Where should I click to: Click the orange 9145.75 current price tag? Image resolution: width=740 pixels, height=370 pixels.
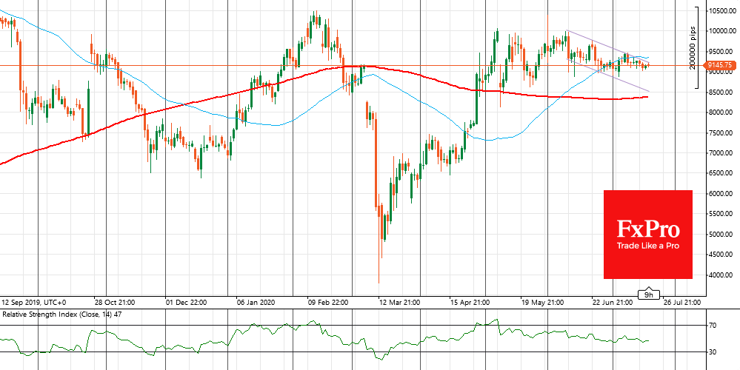(x=721, y=66)
